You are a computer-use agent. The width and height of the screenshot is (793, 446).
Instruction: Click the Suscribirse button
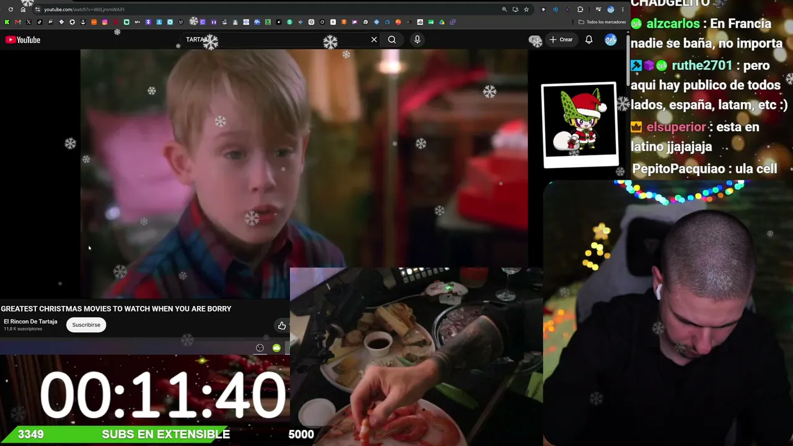[x=86, y=325]
